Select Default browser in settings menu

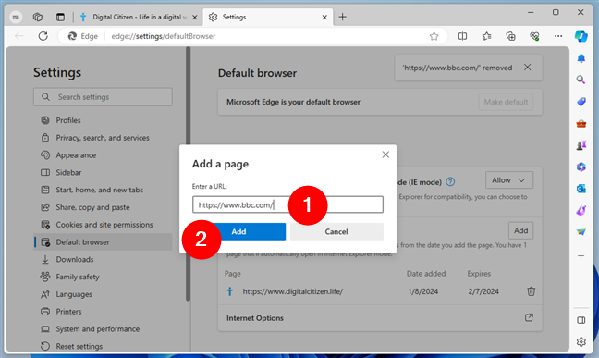click(x=104, y=242)
